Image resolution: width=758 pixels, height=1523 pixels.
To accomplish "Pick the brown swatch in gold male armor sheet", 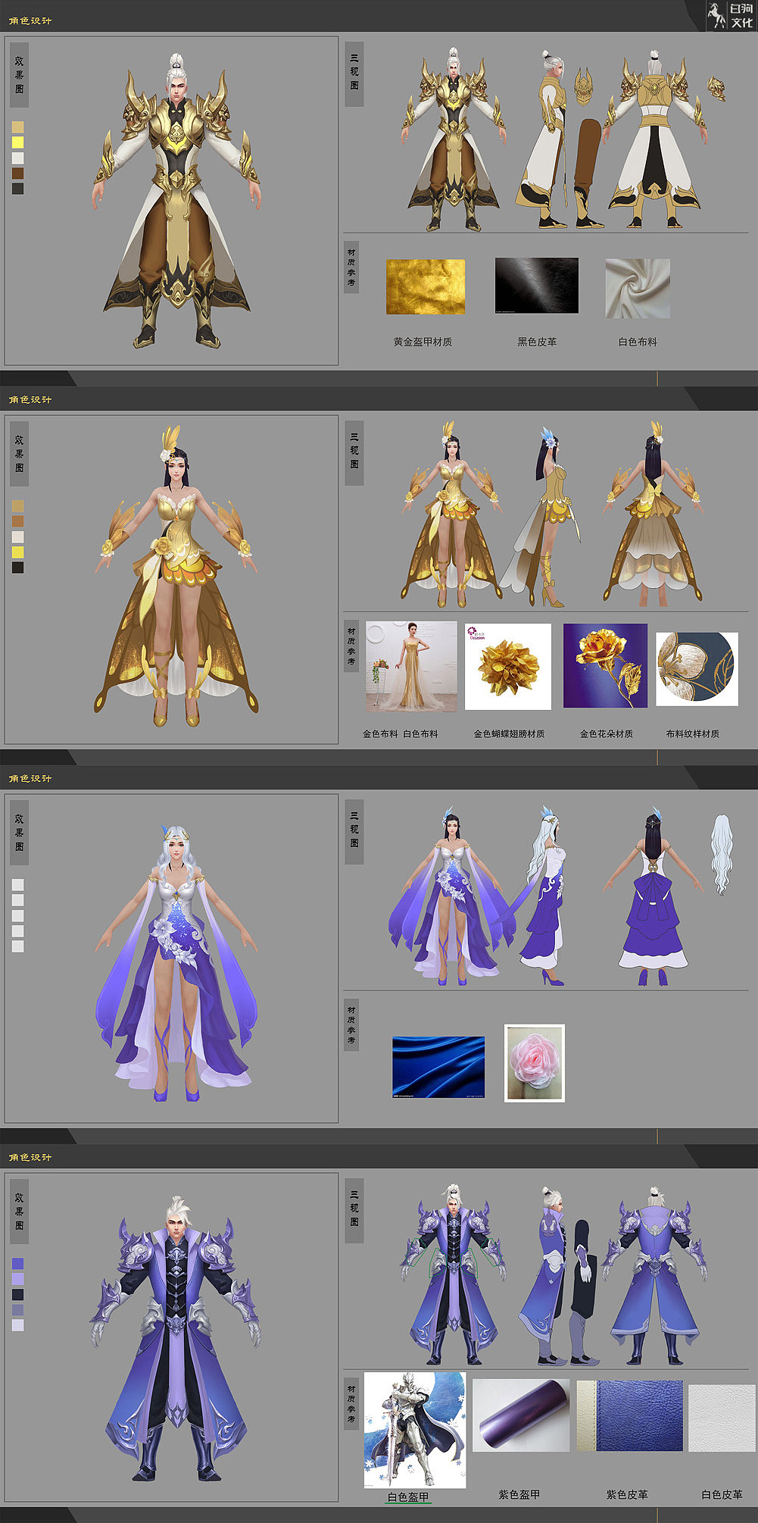I will 17,174.
